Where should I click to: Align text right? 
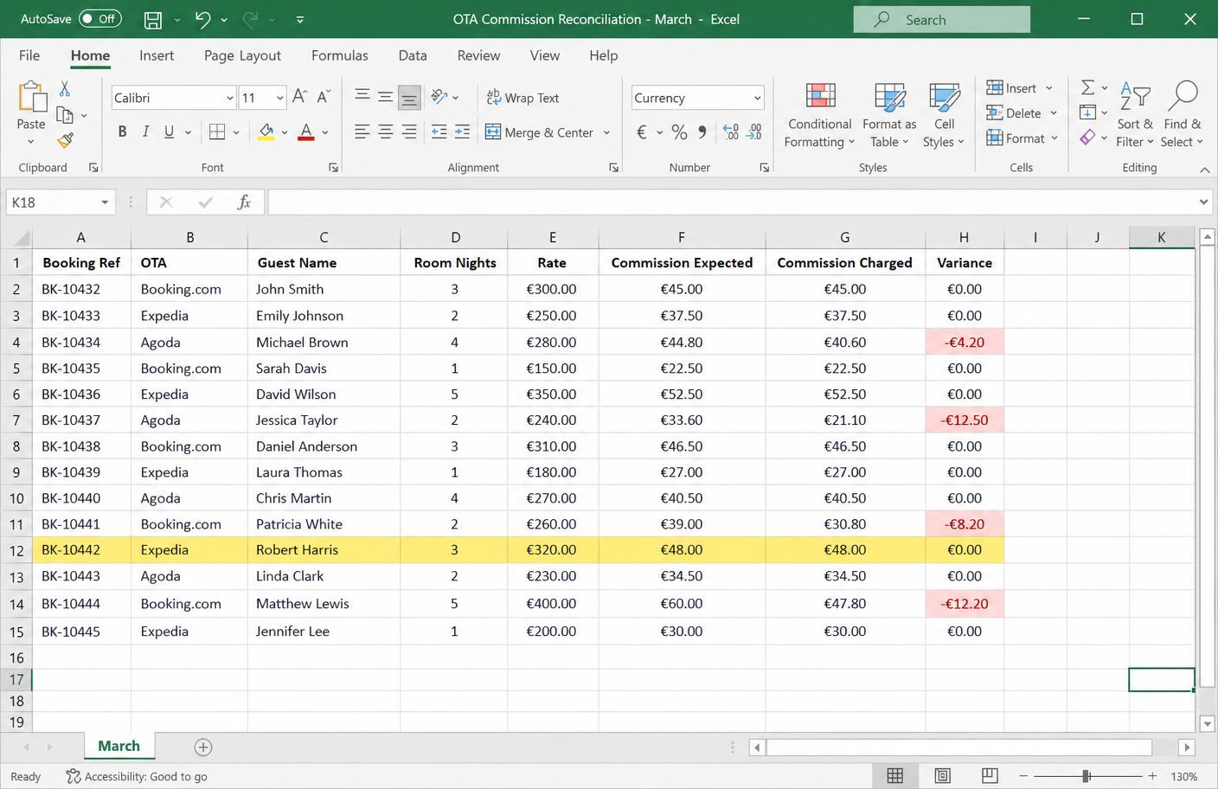[409, 131]
